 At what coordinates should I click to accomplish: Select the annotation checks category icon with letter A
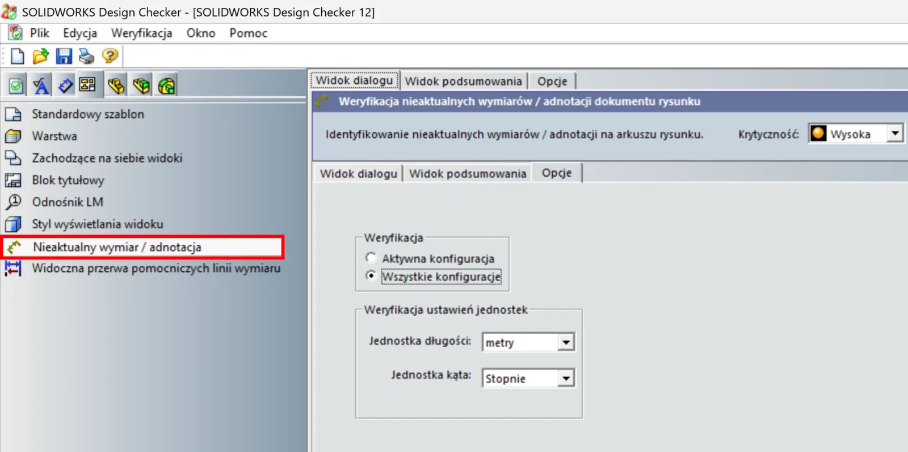[41, 86]
